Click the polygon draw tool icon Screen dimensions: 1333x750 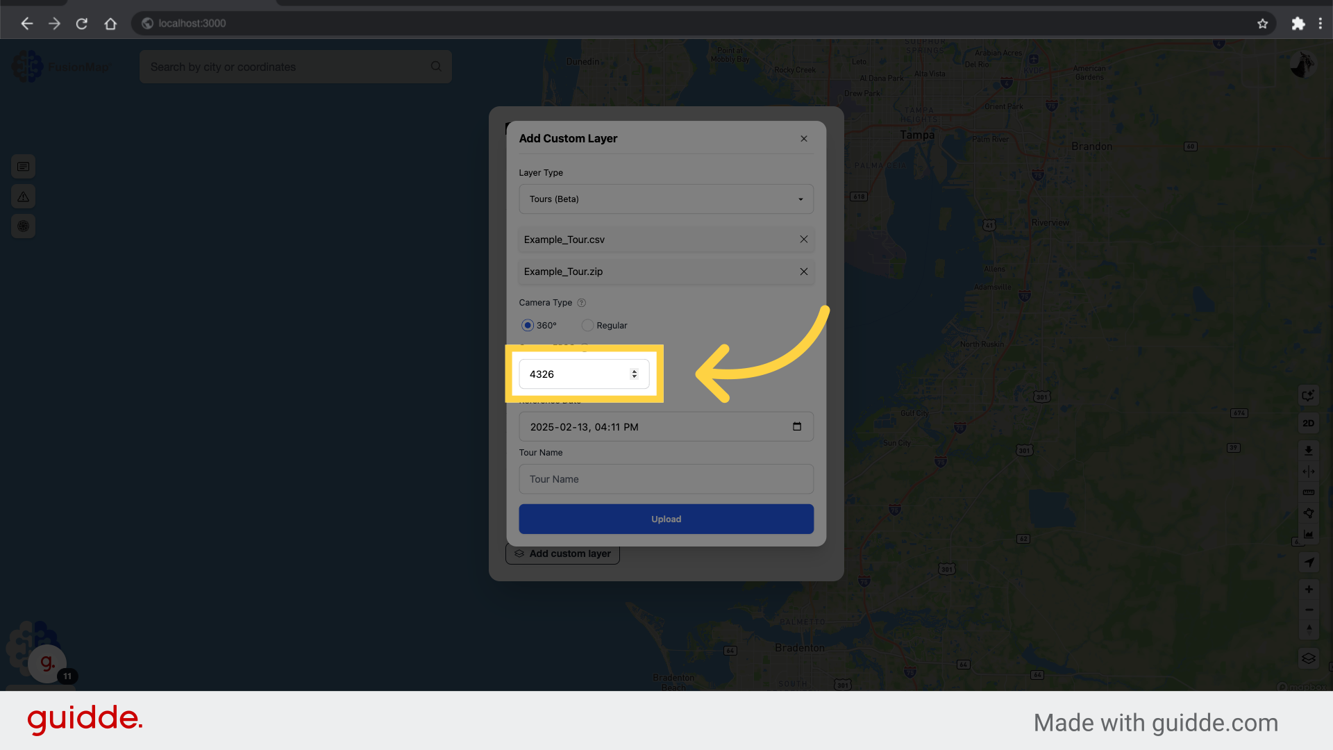pos(1309,513)
